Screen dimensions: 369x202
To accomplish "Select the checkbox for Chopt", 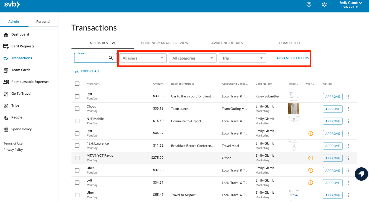I will click(77, 109).
